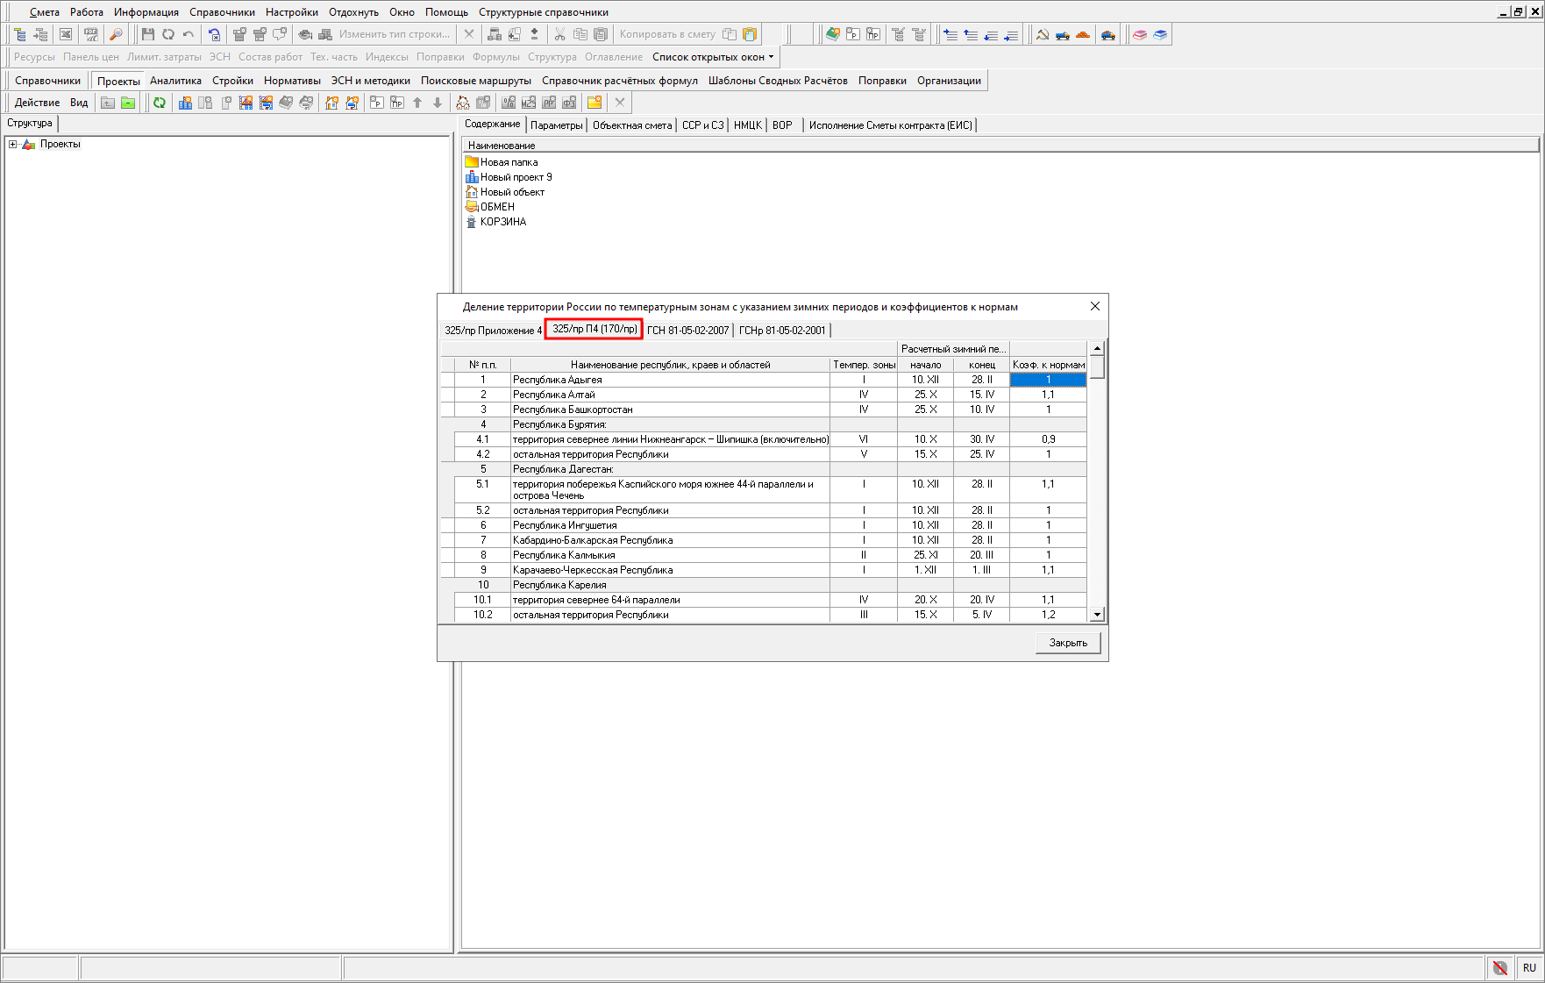Click the dialog table scrollbar thumb
The image size is (1545, 983).
click(x=1097, y=367)
